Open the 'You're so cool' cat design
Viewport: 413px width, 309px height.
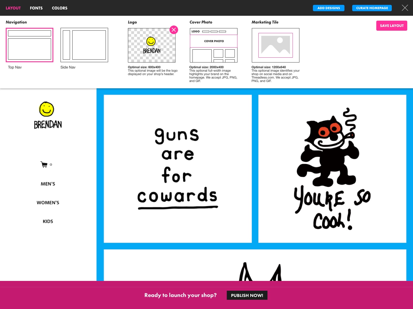tap(332, 169)
